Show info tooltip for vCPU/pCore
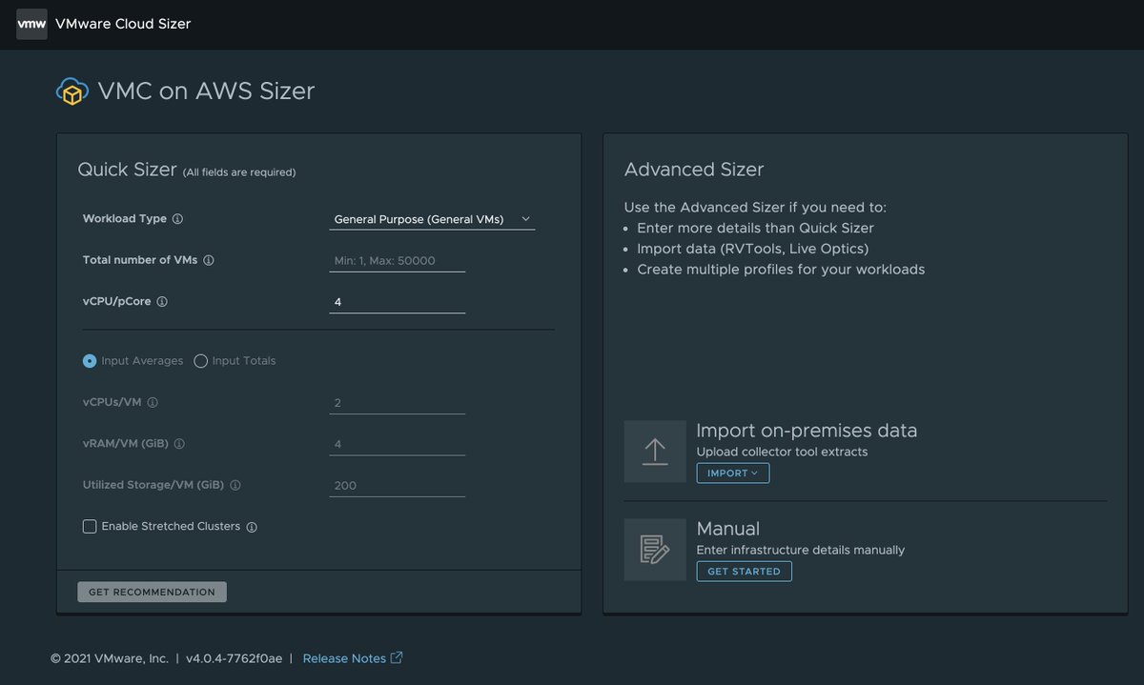The image size is (1144, 685). (162, 302)
